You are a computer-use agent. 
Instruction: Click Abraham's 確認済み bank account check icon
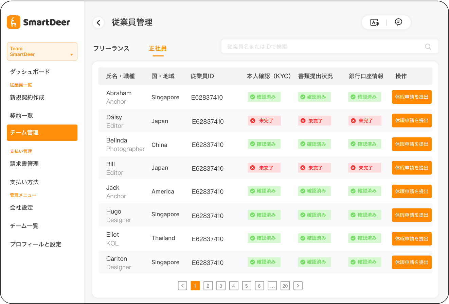pos(354,97)
